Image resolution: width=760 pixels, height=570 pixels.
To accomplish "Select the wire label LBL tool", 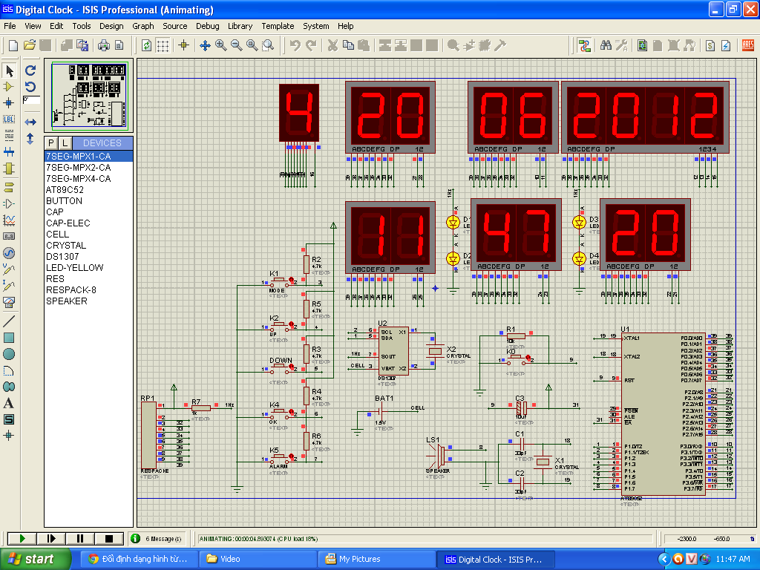I will [x=9, y=119].
